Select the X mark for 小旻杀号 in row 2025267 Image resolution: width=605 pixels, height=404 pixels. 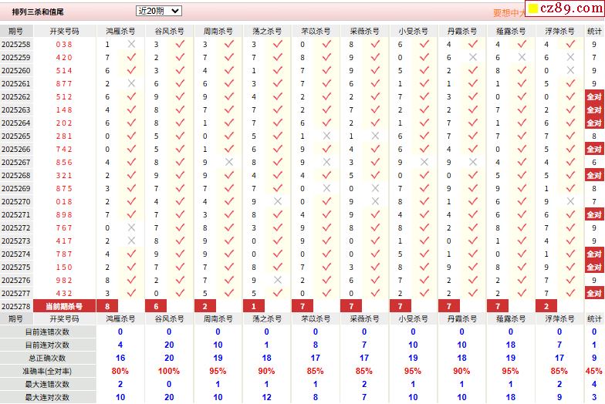click(x=424, y=162)
